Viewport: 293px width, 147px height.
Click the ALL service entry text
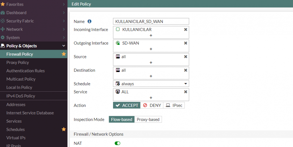pyautogui.click(x=125, y=92)
